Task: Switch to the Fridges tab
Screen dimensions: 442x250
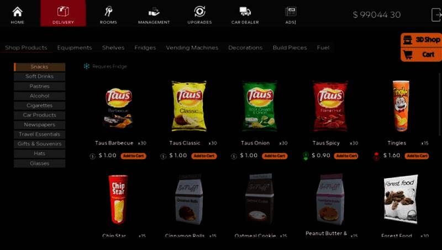Action: pos(145,48)
